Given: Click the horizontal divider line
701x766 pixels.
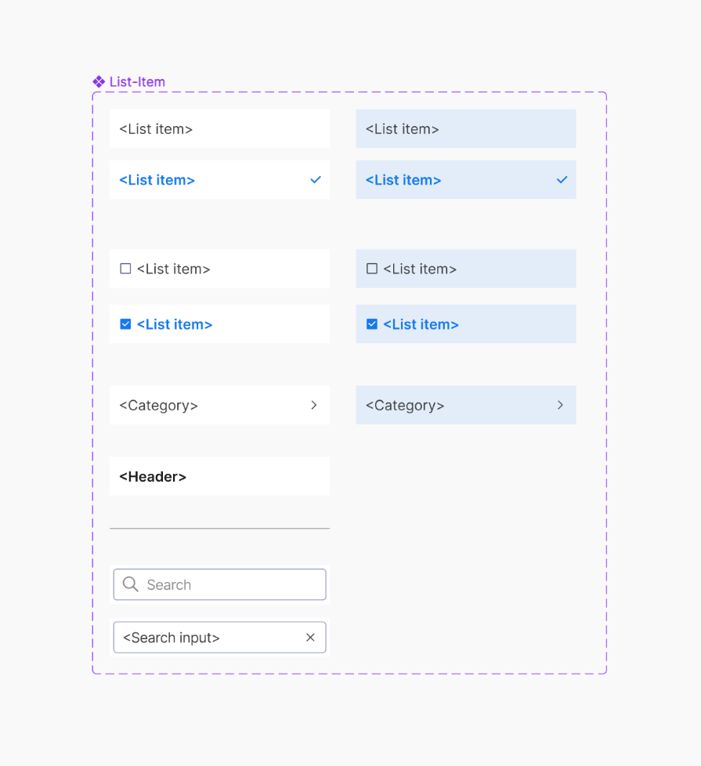Looking at the screenshot, I should coord(219,529).
